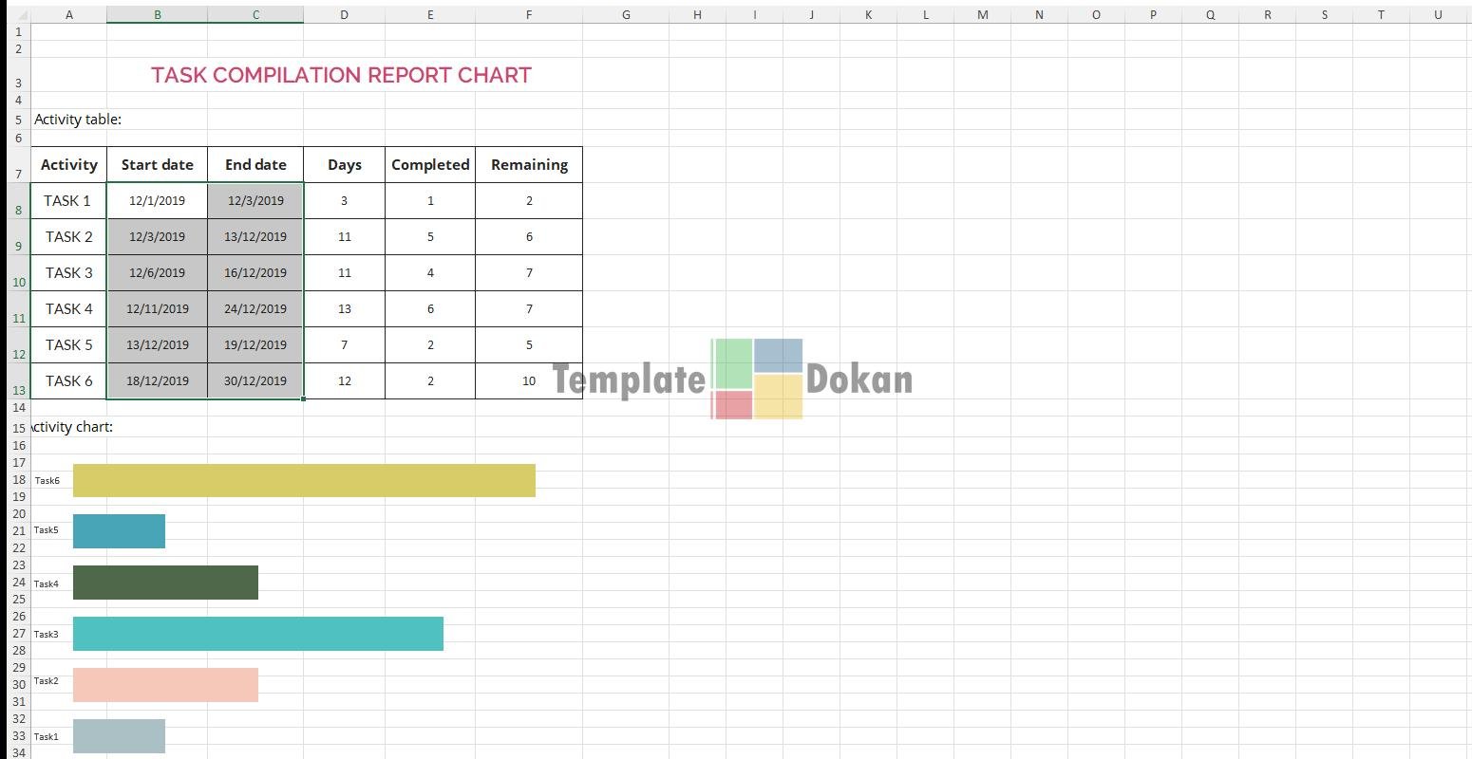The height and width of the screenshot is (759, 1472).
Task: Click the blue Task5 chart bar
Action: click(x=119, y=531)
